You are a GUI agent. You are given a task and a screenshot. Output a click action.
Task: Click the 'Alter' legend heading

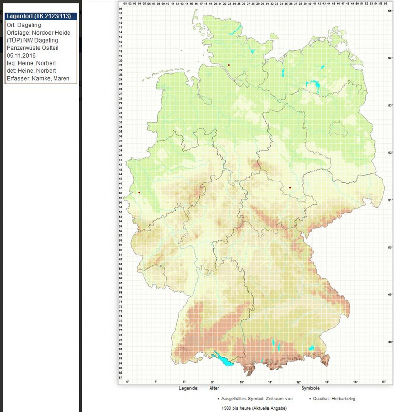214,388
